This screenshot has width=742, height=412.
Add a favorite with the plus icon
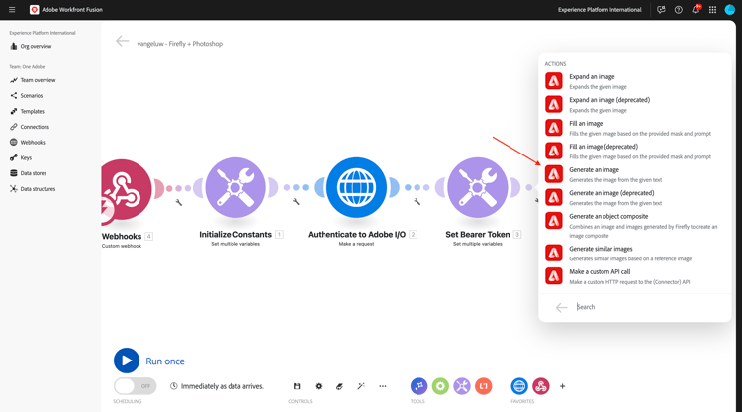pos(562,386)
